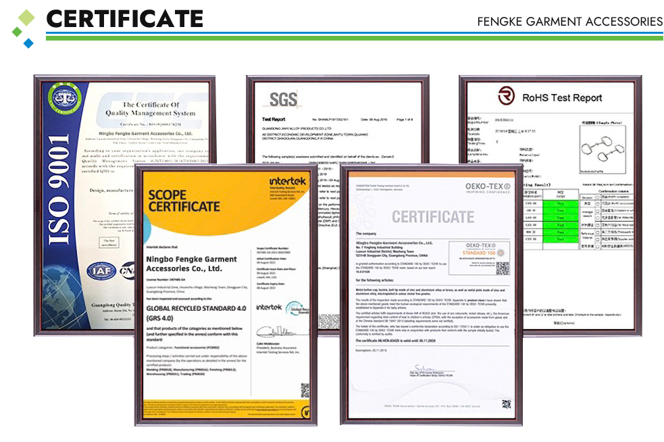This screenshot has height=442, width=664.
Task: Click the CNAS badge beside the IAF badge
Action: coord(126,271)
